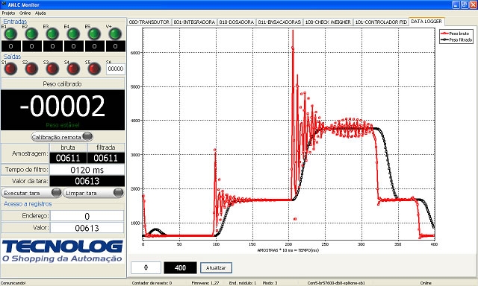Open the Online menu
Viewport: 478px width, 286px height.
pos(25,13)
